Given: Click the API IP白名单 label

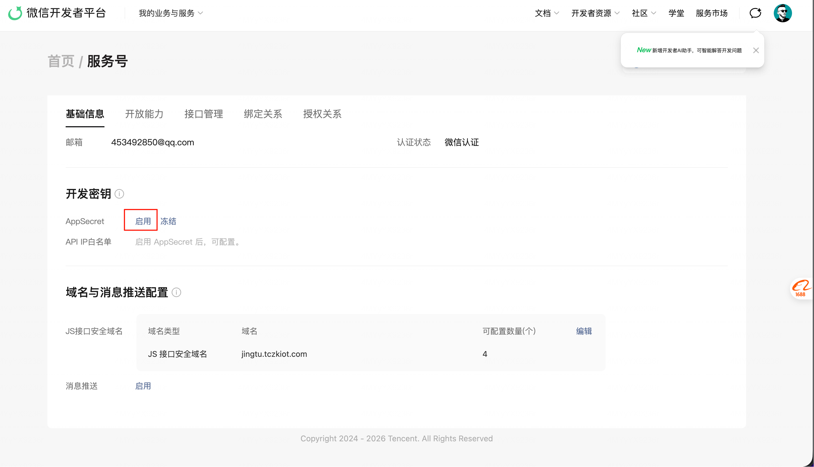Looking at the screenshot, I should 88,242.
